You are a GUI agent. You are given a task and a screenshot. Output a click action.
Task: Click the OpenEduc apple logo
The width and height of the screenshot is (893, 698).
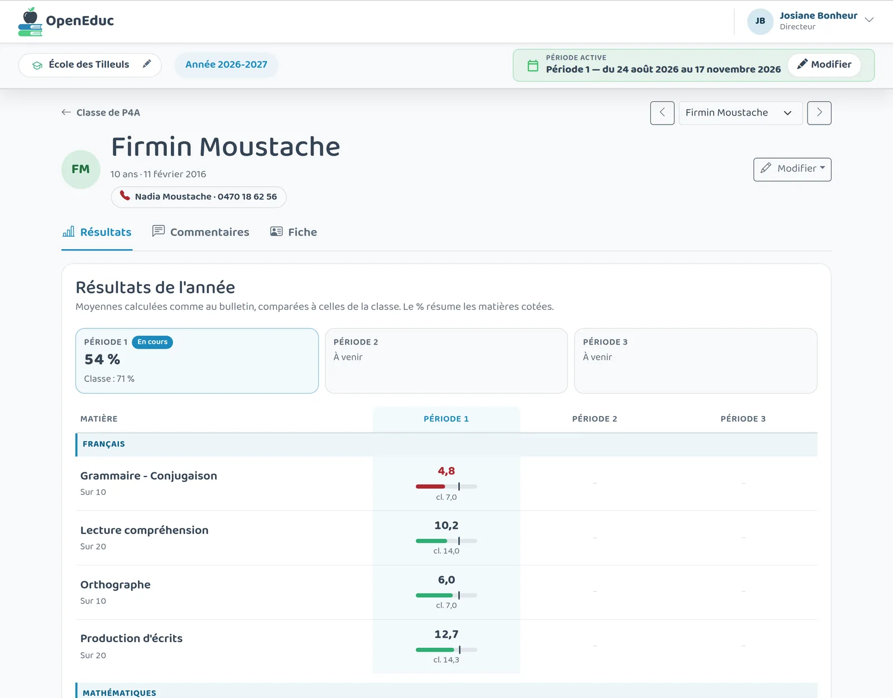click(30, 22)
